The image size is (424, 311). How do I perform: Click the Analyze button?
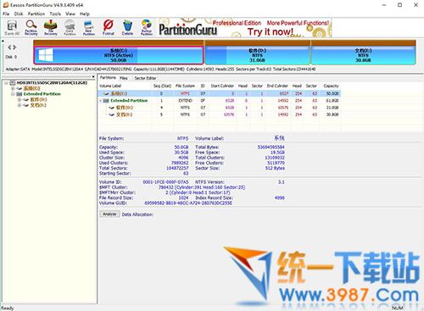(109, 214)
